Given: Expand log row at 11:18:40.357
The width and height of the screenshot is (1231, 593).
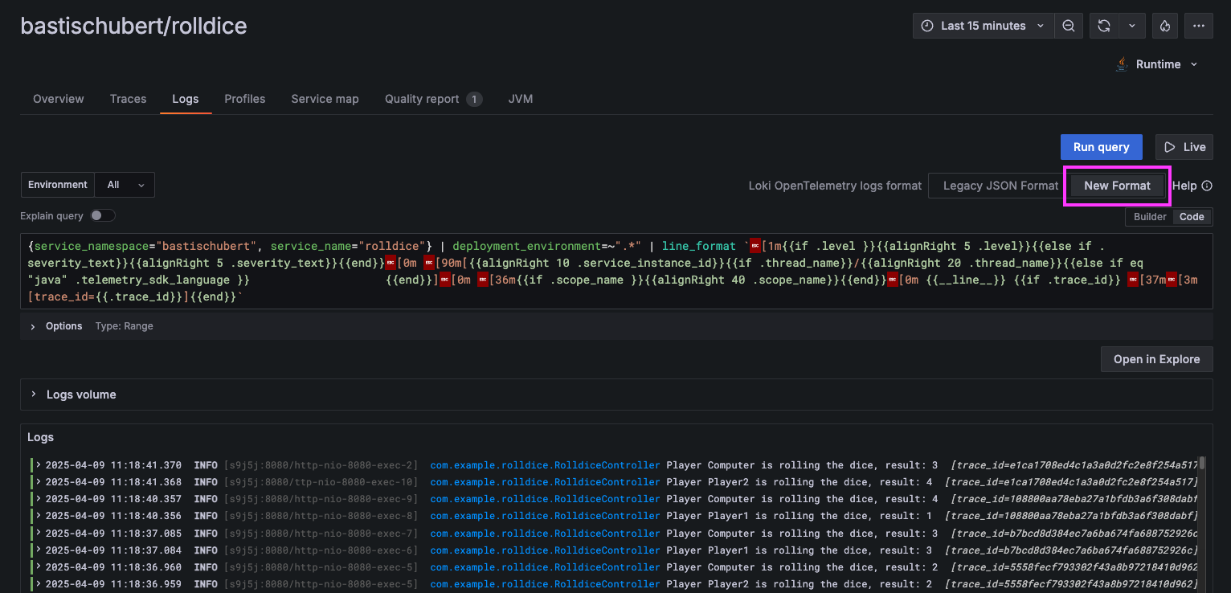Looking at the screenshot, I should pos(38,499).
